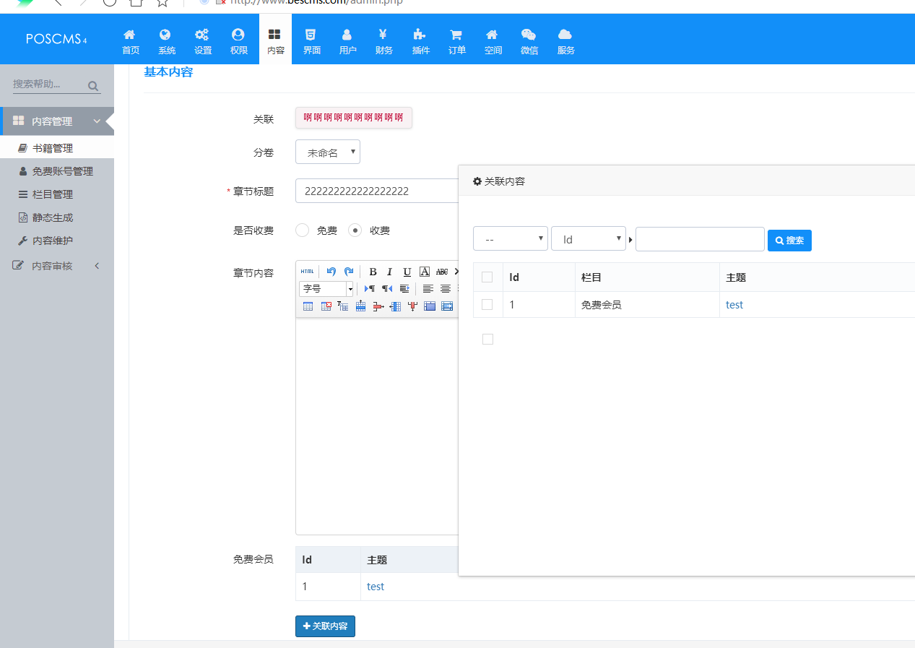This screenshot has height=648, width=915.
Task: Toggle strikethrough formatting in the editor
Action: tap(442, 272)
